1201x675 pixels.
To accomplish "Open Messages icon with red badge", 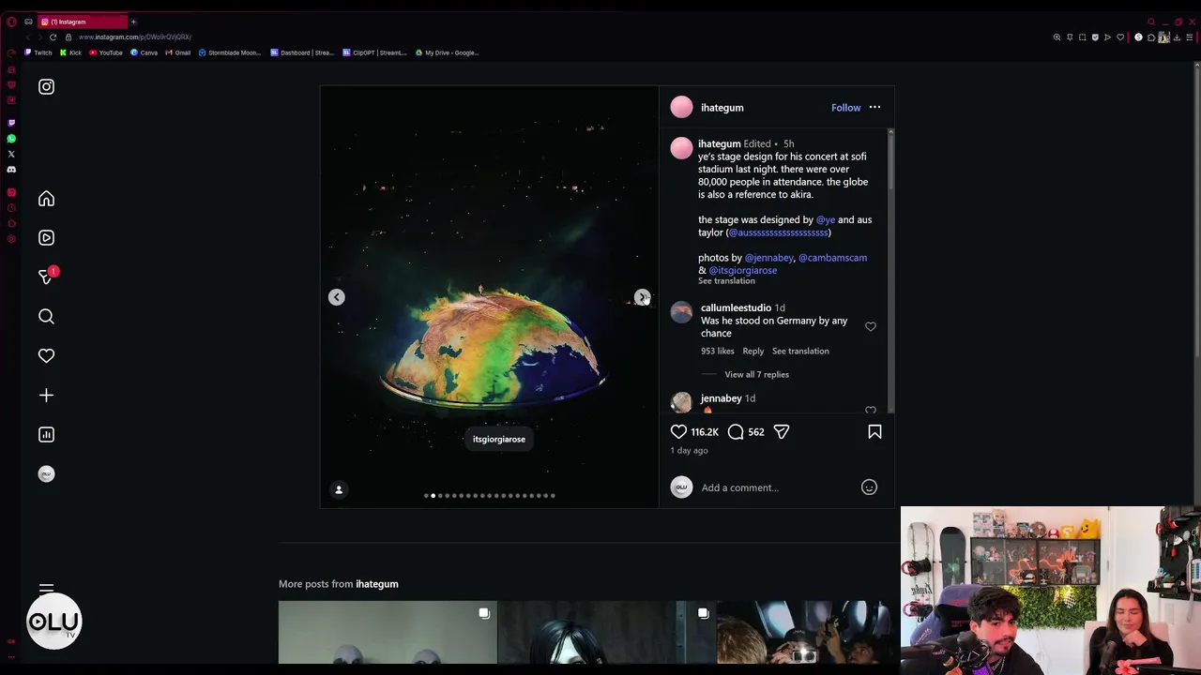I will pos(46,277).
